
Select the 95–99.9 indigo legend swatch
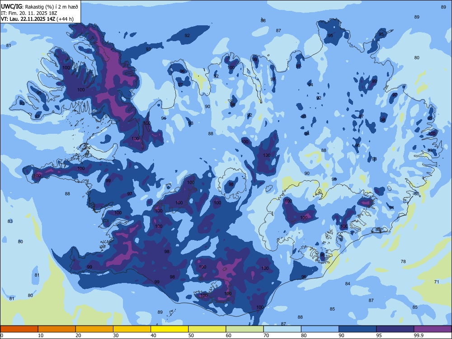pyautogui.click(x=395, y=329)
